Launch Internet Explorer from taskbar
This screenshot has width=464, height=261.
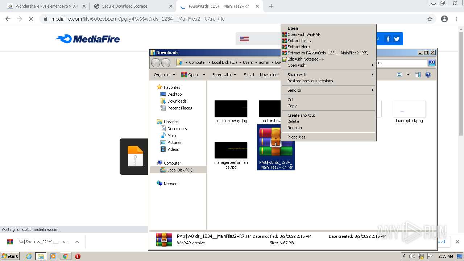coord(29,256)
